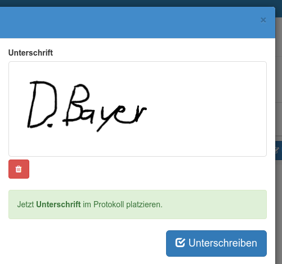Click the Unterschrift heading label
282x264 pixels.
[x=30, y=53]
